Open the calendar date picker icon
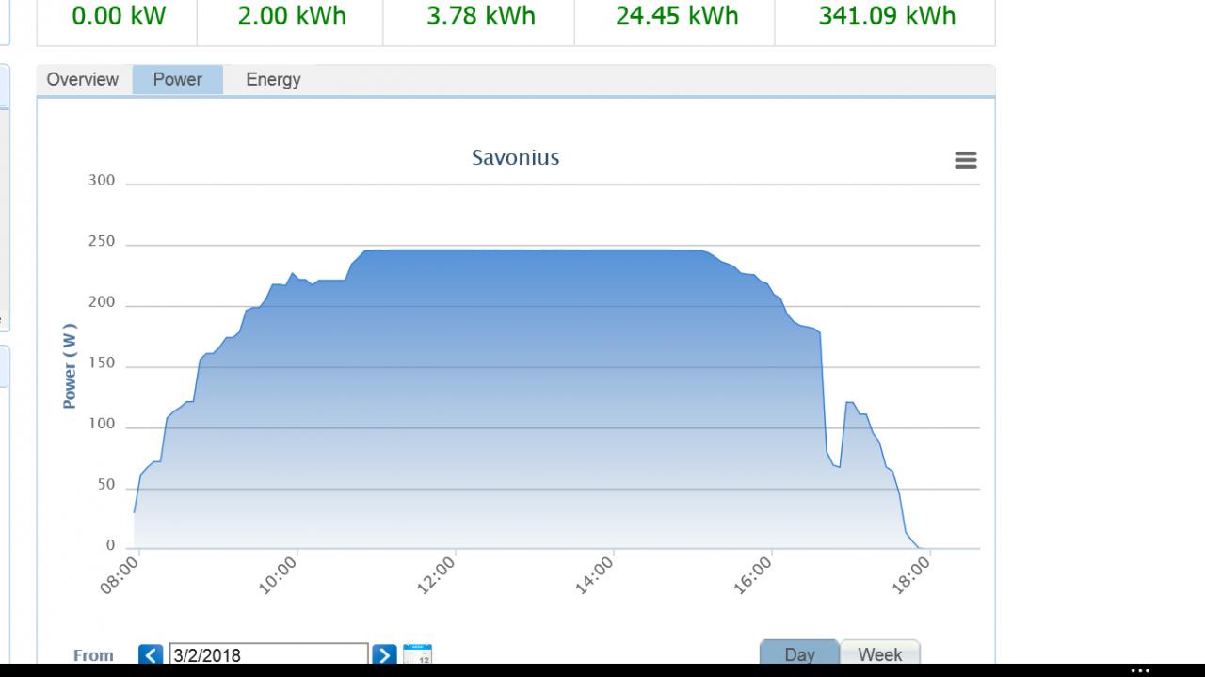The width and height of the screenshot is (1205, 677). pyautogui.click(x=417, y=654)
